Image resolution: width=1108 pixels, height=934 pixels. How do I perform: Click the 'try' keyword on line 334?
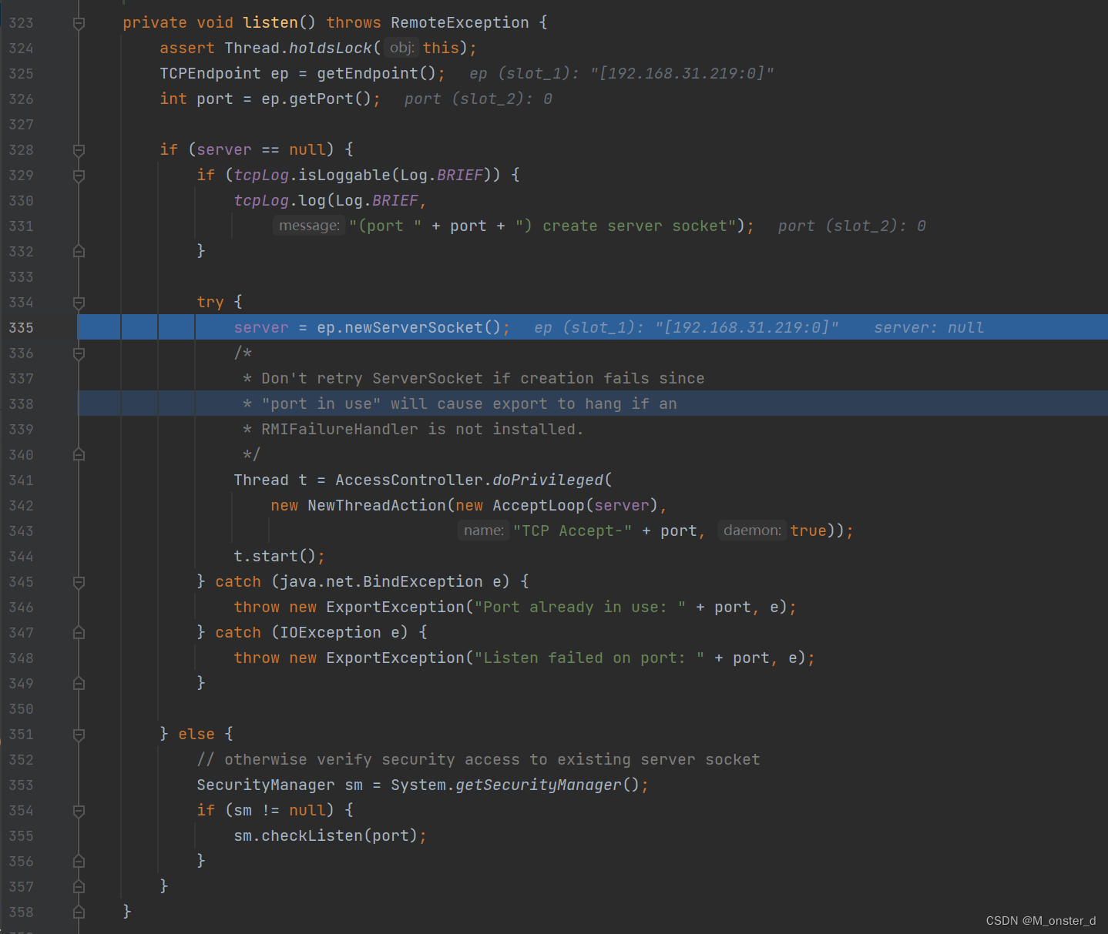pyautogui.click(x=210, y=303)
